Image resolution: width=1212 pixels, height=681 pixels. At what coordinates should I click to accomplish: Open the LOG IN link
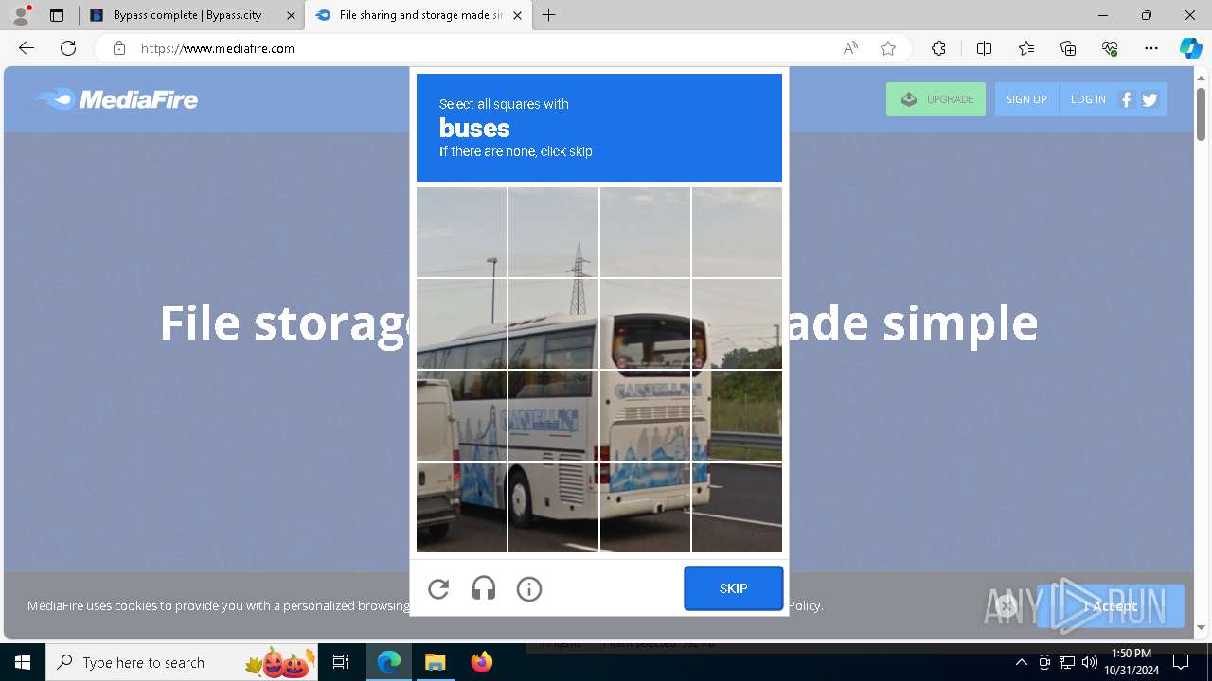coord(1088,99)
